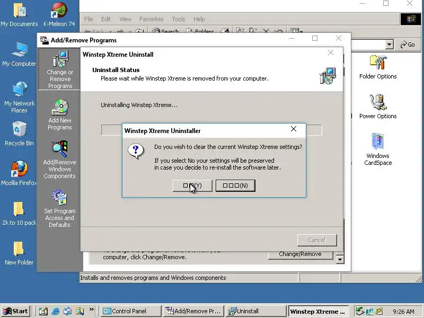
Task: Launch Mozilla Firefox from desktop
Action: (x=19, y=173)
